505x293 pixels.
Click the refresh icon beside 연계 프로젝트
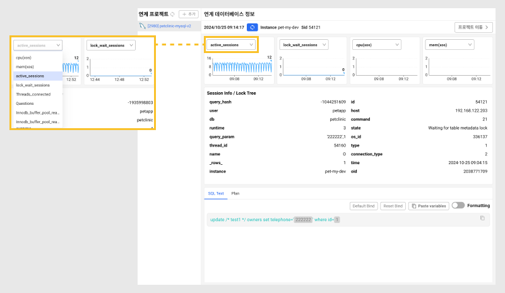(x=172, y=14)
